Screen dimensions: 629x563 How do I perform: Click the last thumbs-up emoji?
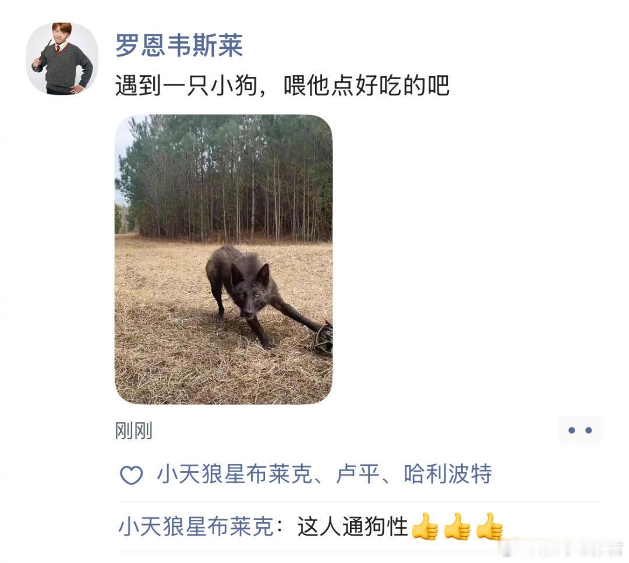[489, 526]
